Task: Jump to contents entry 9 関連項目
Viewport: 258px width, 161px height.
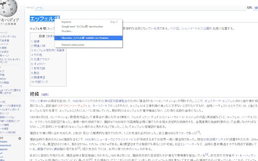Action: [38, 77]
